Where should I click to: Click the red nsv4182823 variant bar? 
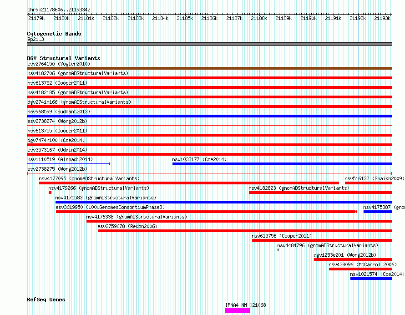320,193
